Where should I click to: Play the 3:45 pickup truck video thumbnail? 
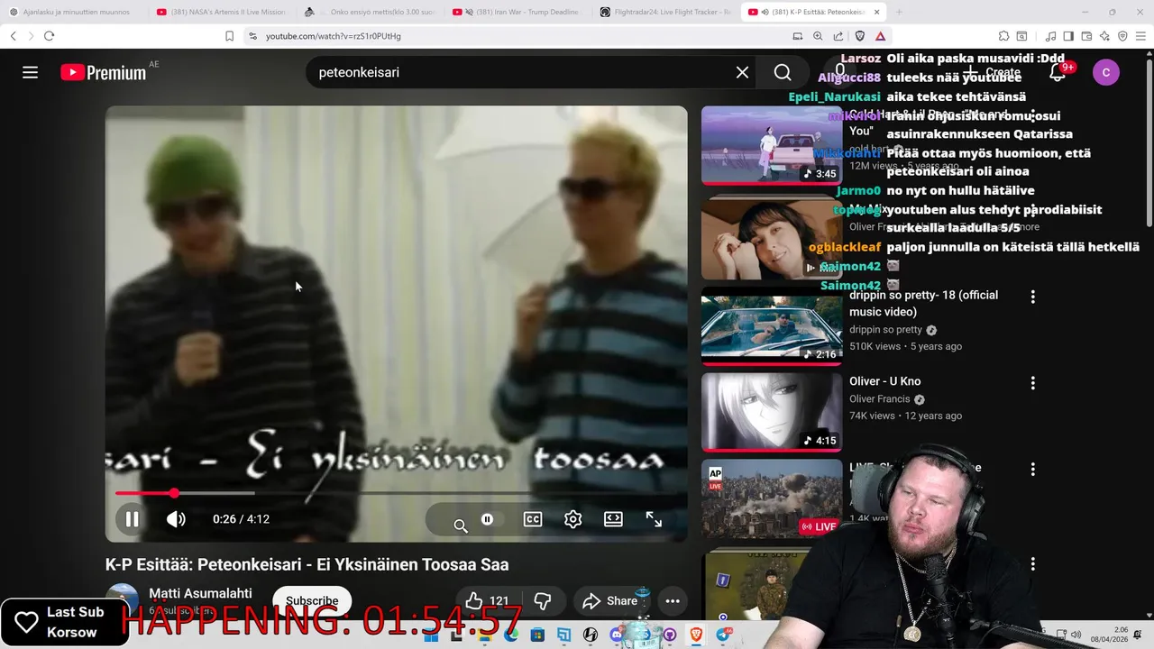[x=772, y=145]
